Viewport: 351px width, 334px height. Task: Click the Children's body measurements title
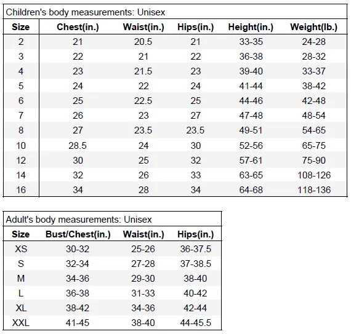point(86,12)
